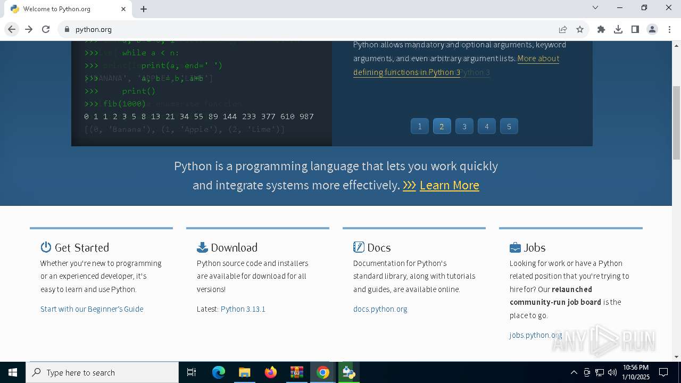Switch to code slide 2
Viewport: 681px width, 383px height.
point(442,126)
